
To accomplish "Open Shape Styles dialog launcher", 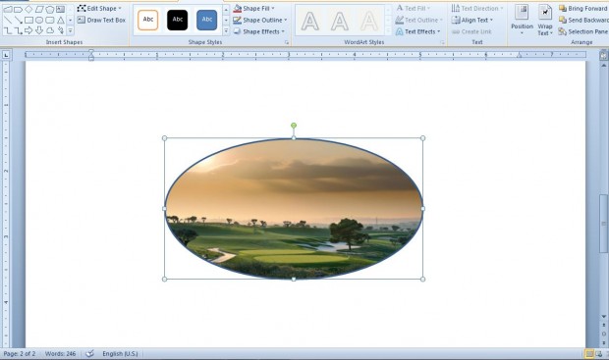I will tap(287, 42).
